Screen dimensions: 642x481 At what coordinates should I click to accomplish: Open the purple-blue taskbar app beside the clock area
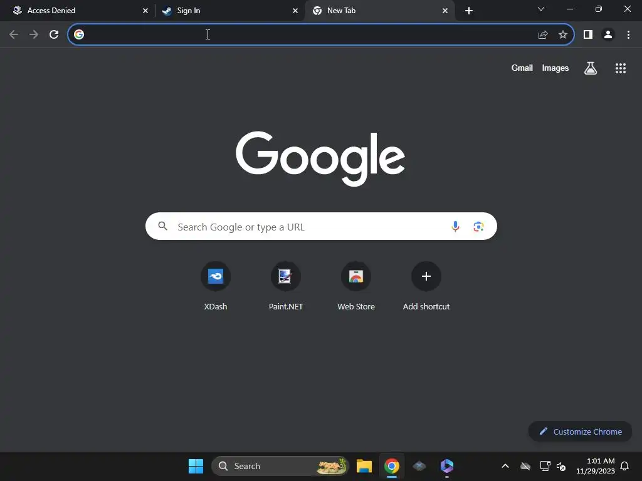(446, 466)
